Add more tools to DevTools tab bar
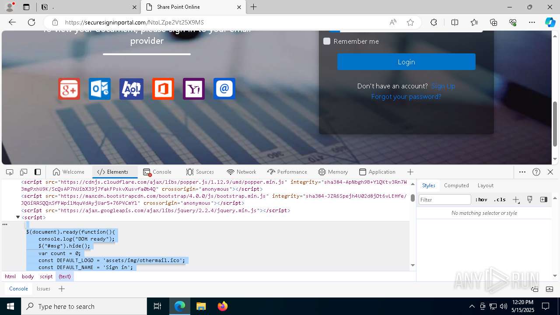560x315 pixels. tap(410, 172)
